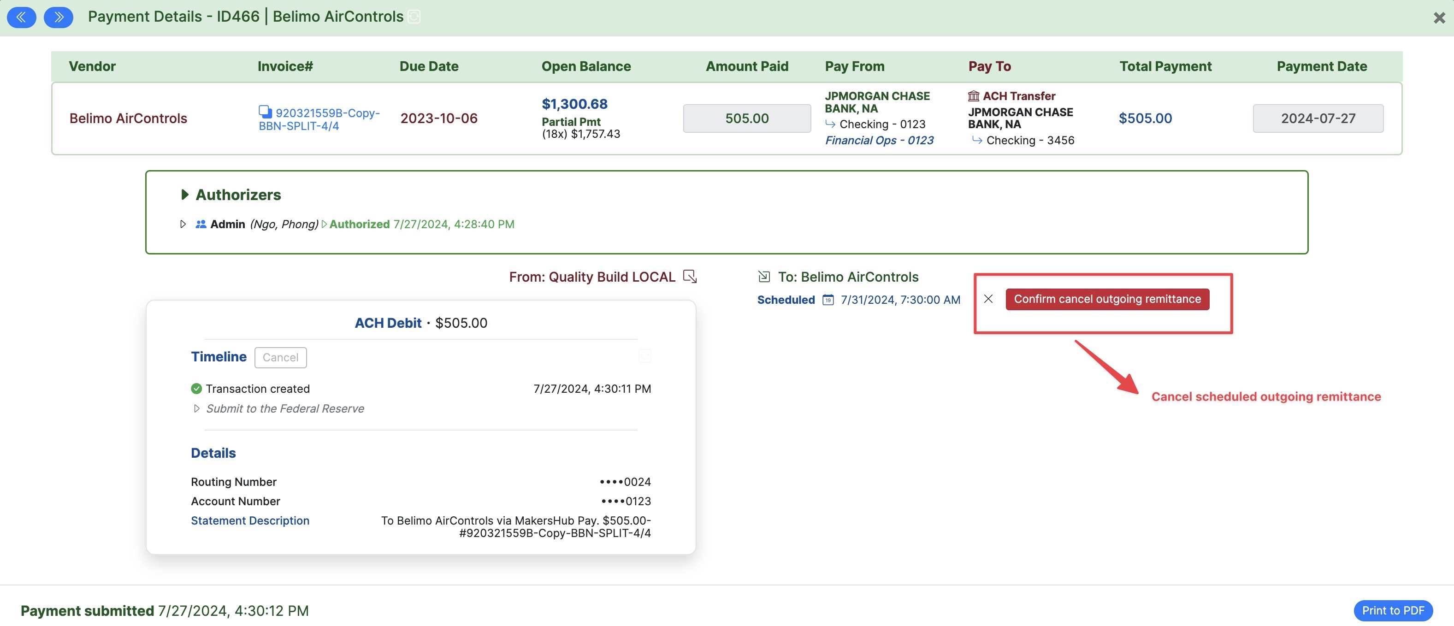Click the faint refresh icon right of Timeline

click(644, 355)
